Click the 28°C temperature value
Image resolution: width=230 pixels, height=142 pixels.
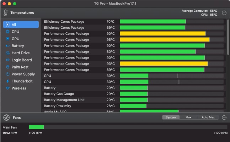point(111,106)
